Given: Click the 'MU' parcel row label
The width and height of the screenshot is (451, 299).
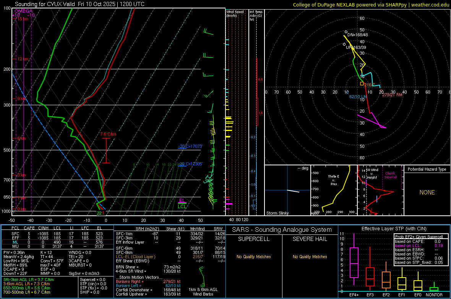Looking at the screenshot, I should pos(15,246).
